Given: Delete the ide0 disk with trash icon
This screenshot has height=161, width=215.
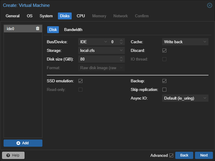Looking at the screenshot, I should pyautogui.click(x=38, y=28).
